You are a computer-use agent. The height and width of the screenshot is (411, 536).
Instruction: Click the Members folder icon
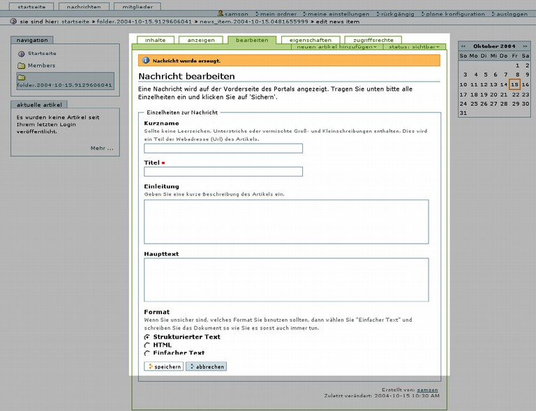[22, 66]
